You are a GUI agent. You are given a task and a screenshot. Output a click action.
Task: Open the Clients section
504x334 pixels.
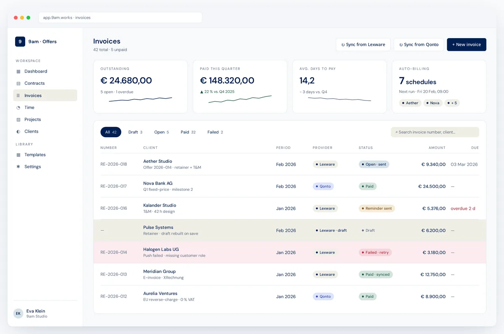tap(45, 131)
